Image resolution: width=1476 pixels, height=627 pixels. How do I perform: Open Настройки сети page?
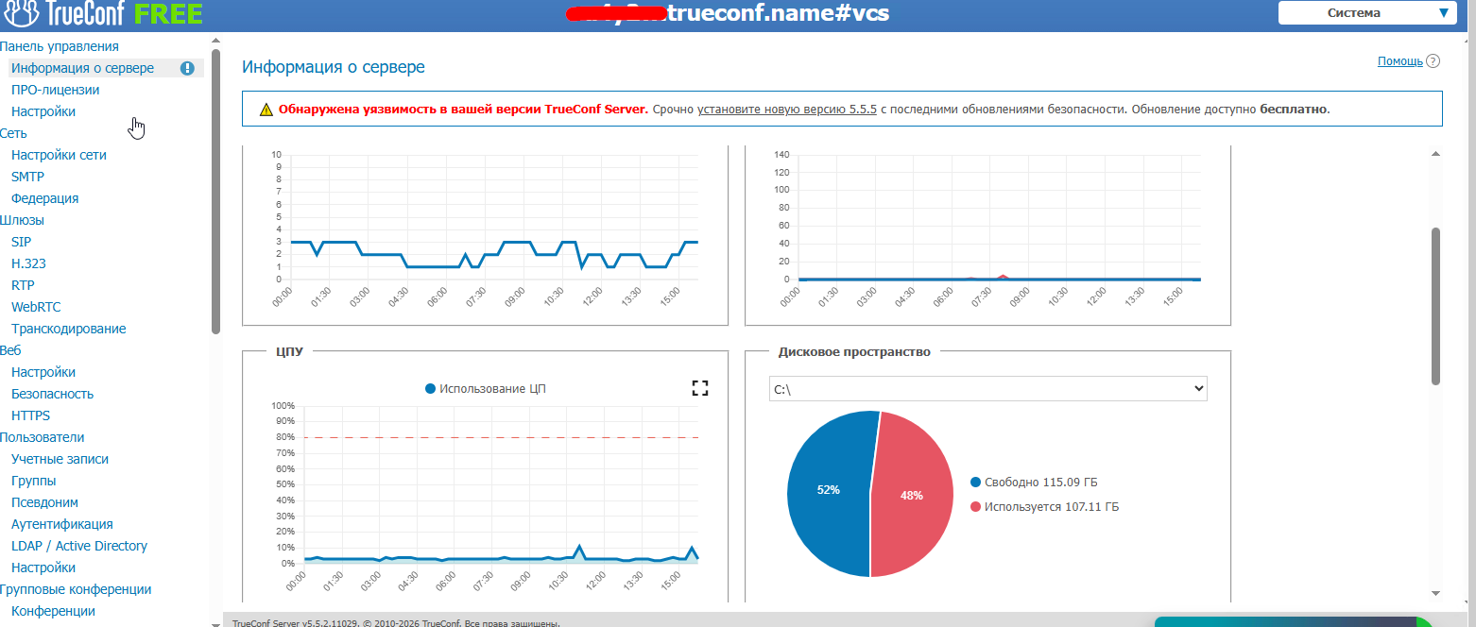click(x=59, y=155)
